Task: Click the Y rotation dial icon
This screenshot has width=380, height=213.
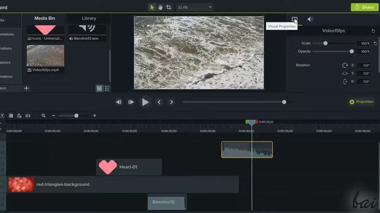Action: click(x=344, y=73)
